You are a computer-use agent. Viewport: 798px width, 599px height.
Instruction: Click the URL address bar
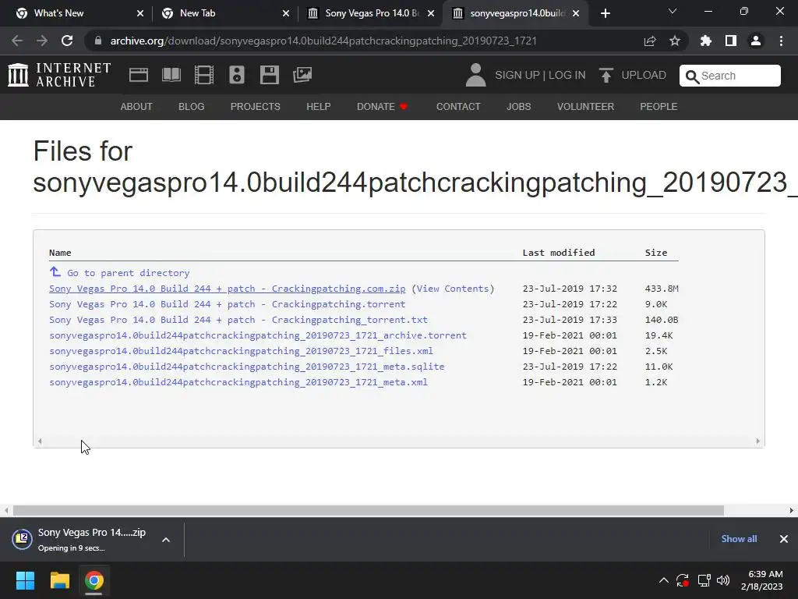coord(323,41)
